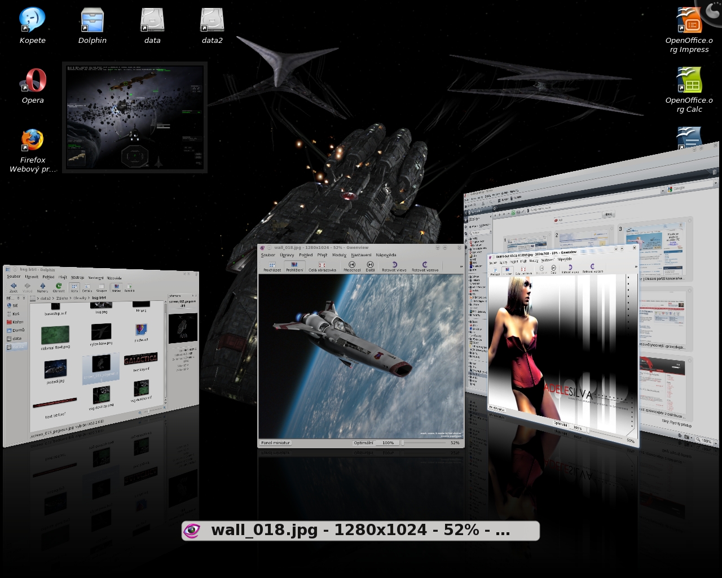This screenshot has width=722, height=578.
Task: Open Nápověda menu in wall_018 Gwenview
Action: [x=386, y=255]
